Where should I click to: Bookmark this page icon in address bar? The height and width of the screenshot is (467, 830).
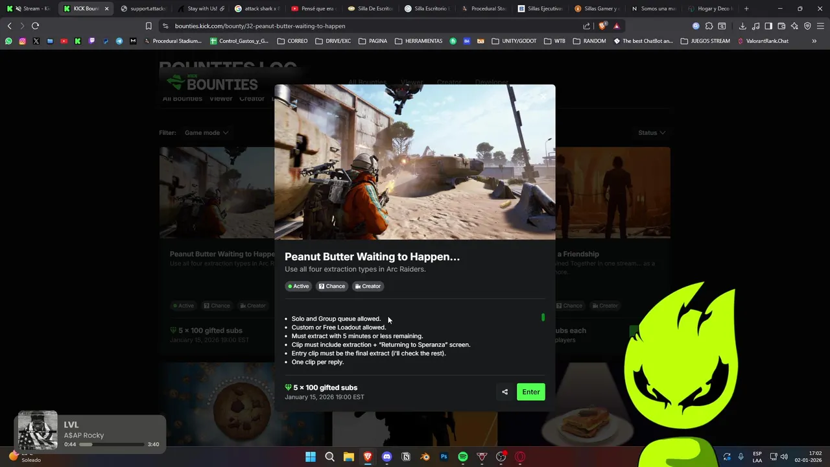pos(148,26)
